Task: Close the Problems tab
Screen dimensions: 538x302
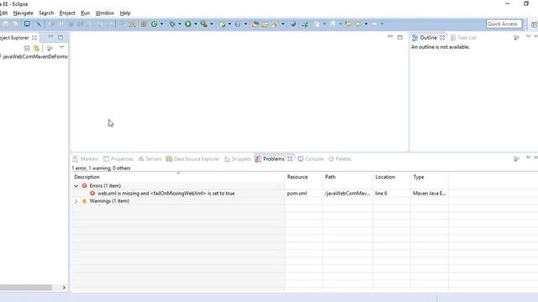Action: tap(290, 159)
